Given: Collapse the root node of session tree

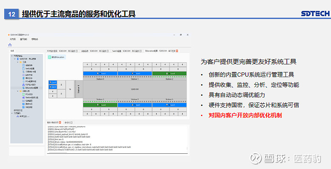Looking at the screenshot, I should (12, 56).
